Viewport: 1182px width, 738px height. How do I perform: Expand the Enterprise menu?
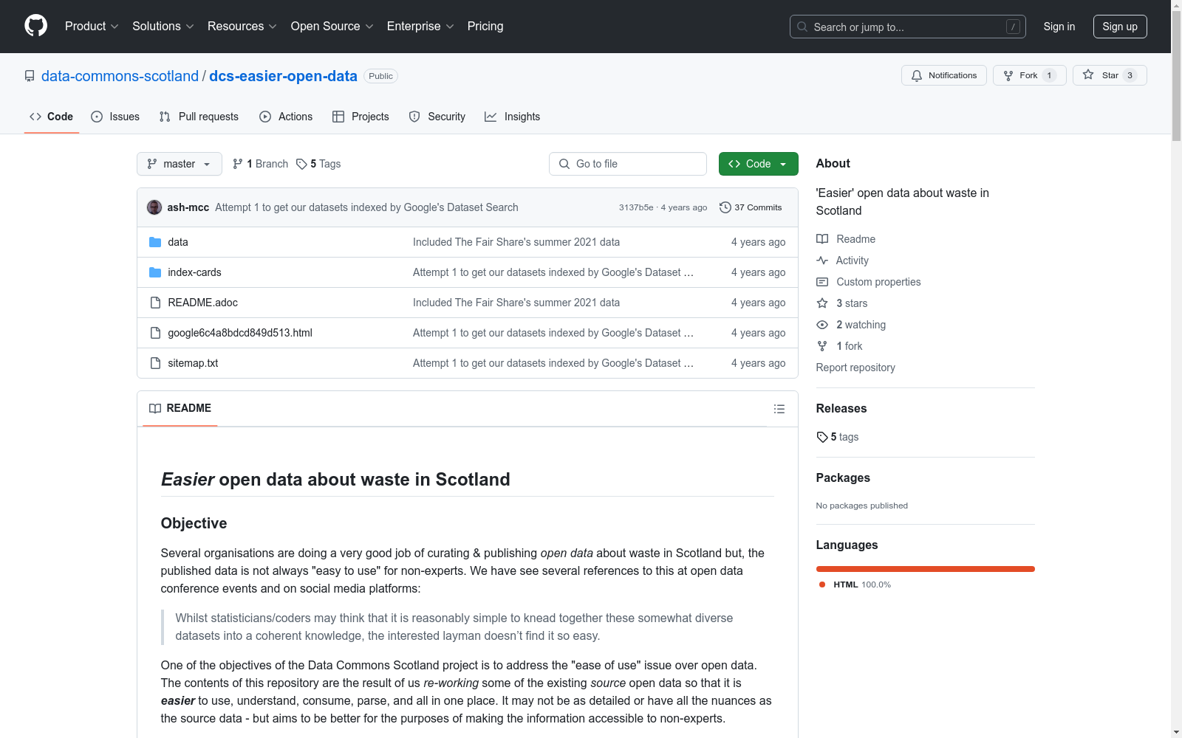pos(420,27)
